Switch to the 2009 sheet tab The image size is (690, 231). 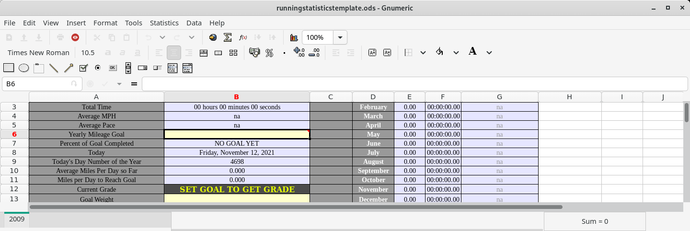click(17, 219)
